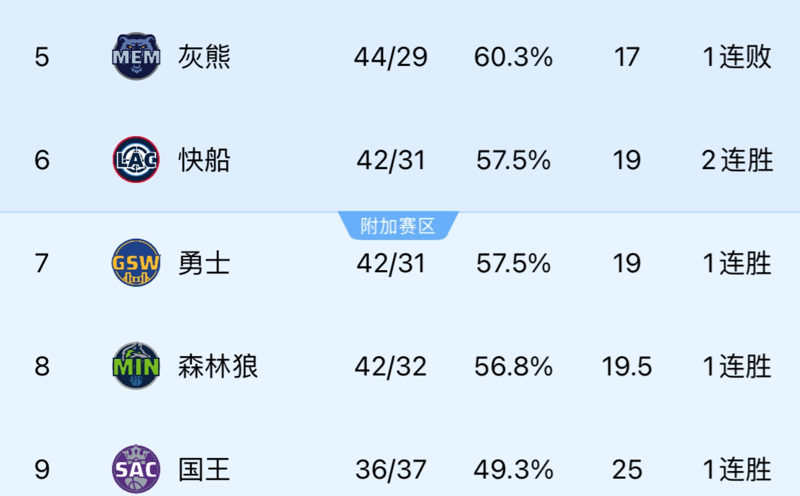Click the Timberwolves 56.8% win rate
This screenshot has width=800, height=496.
coord(513,367)
